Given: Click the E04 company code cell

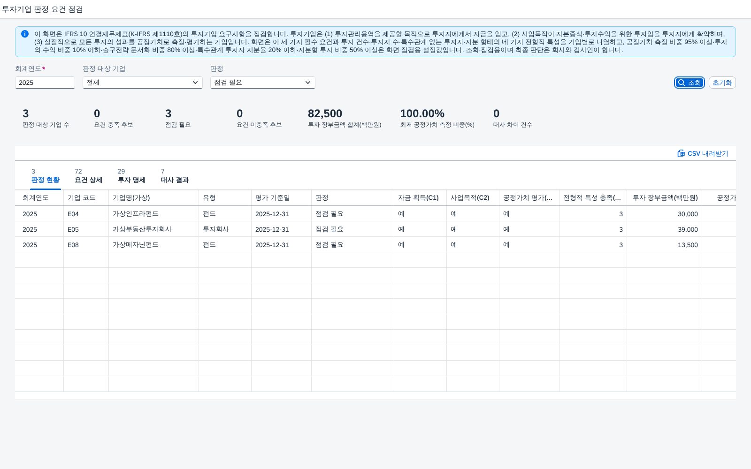Looking at the screenshot, I should (86, 214).
